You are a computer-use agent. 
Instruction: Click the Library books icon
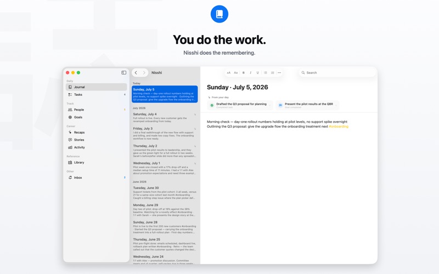point(70,162)
